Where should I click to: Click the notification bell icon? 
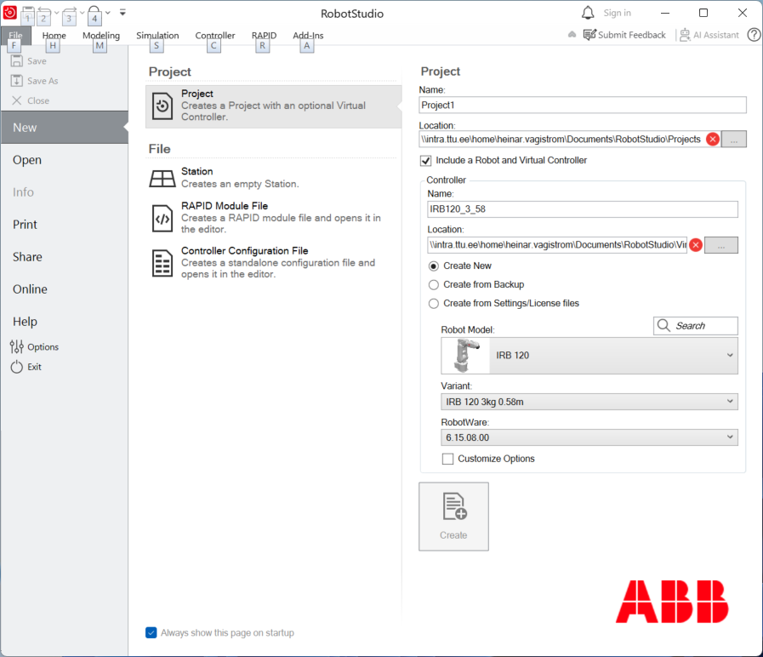pyautogui.click(x=588, y=13)
